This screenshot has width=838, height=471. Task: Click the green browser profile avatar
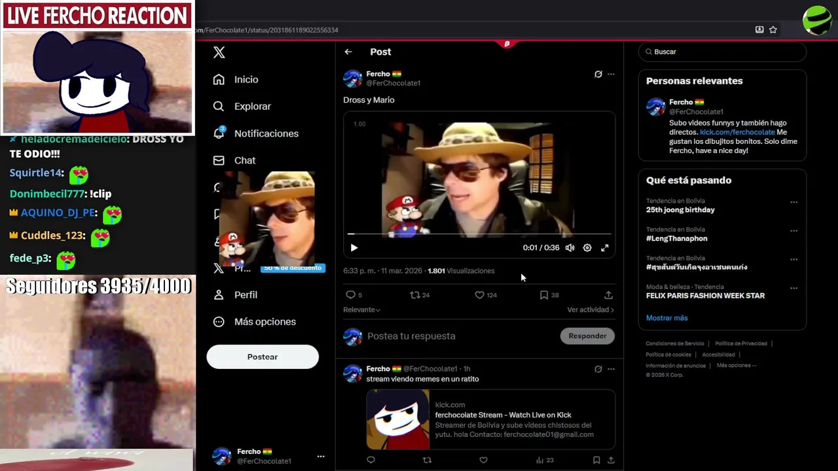pyautogui.click(x=817, y=20)
